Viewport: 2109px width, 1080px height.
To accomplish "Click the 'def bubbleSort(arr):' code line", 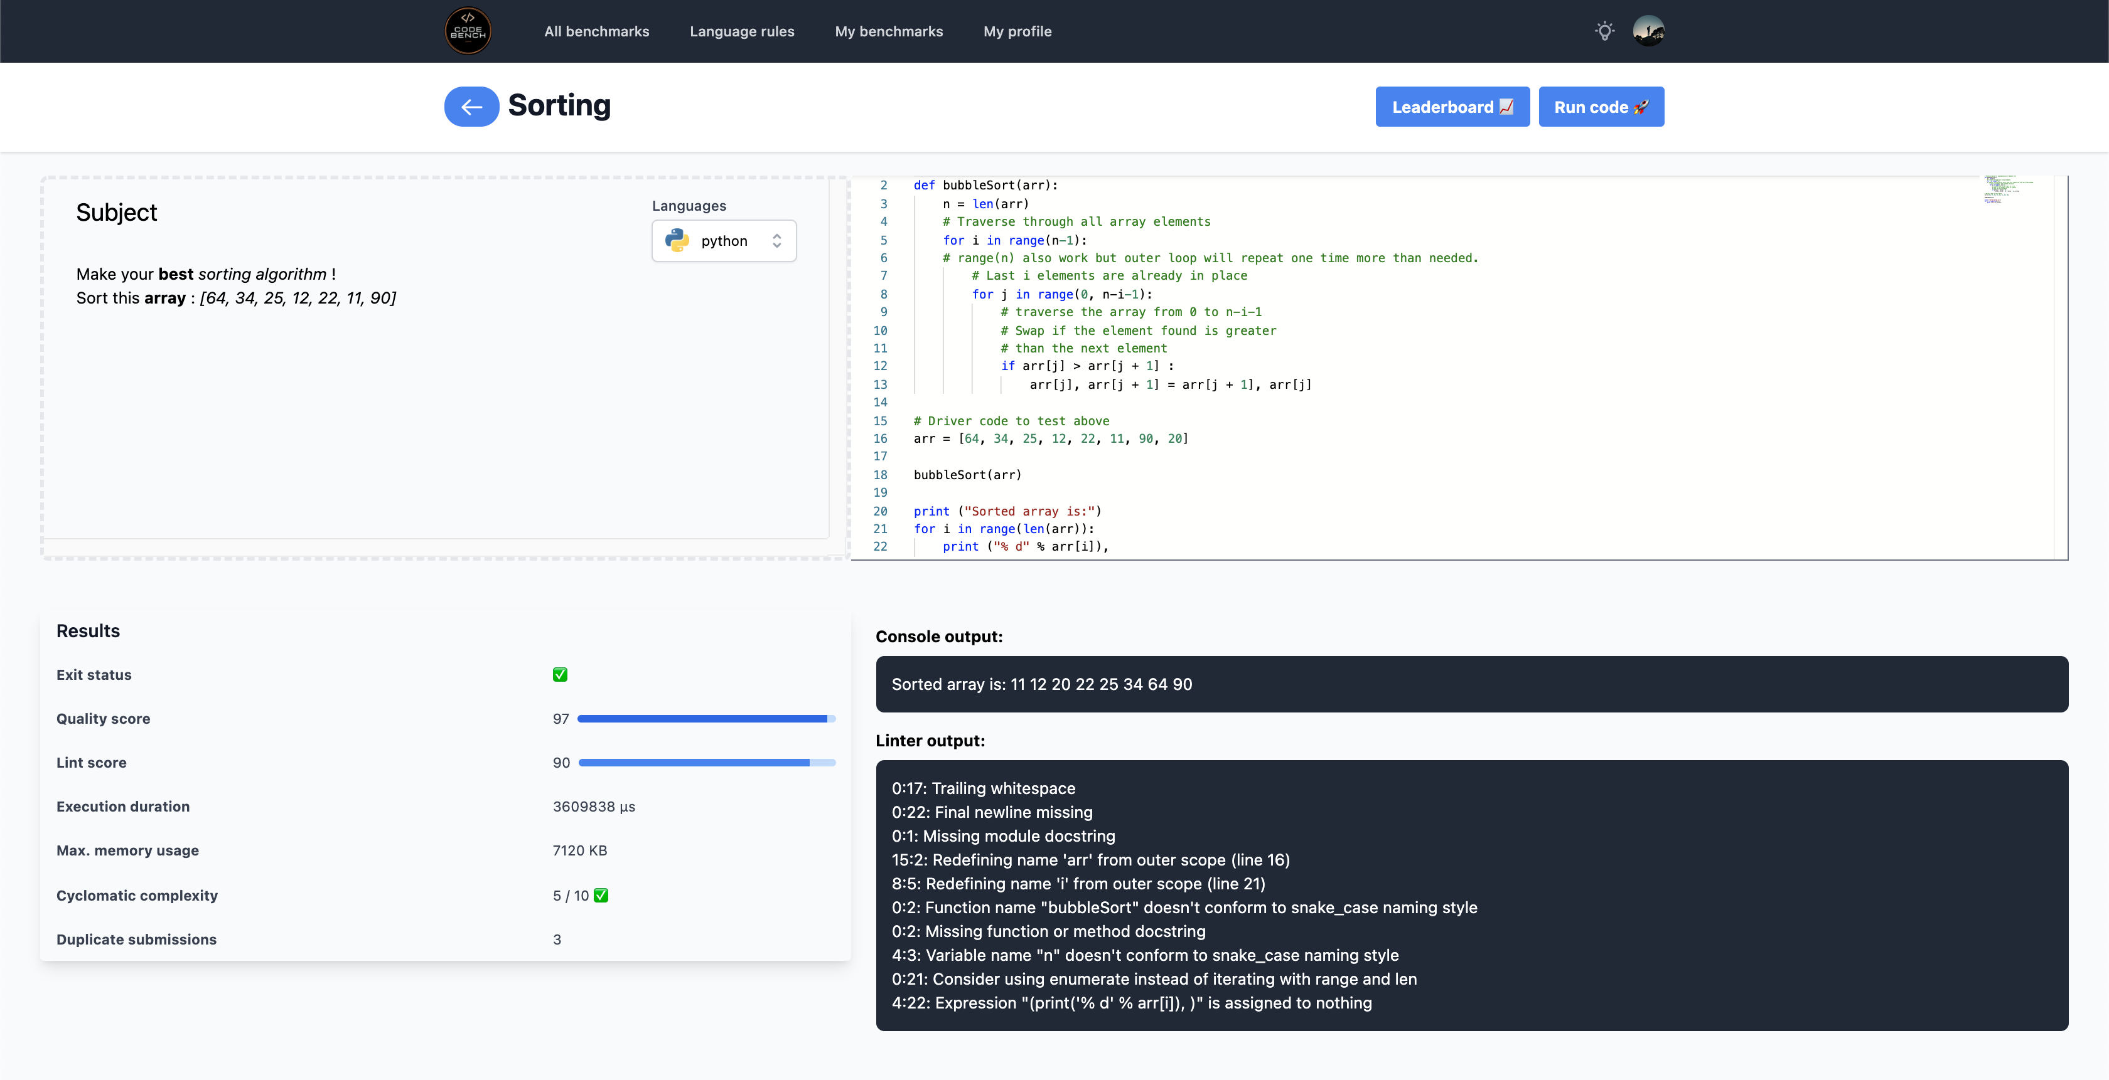I will coord(985,185).
